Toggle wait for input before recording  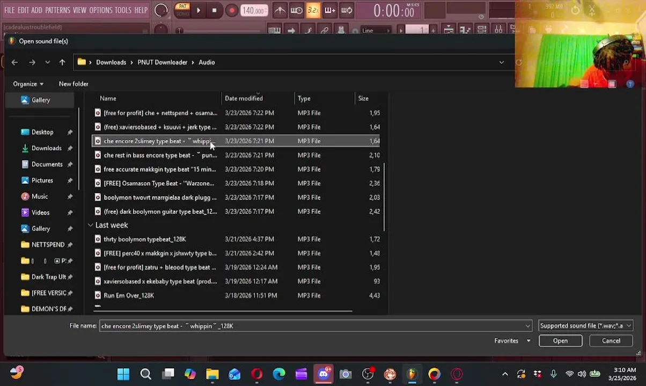click(x=296, y=10)
